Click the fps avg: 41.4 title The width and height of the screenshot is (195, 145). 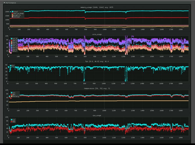(x=97, y=61)
